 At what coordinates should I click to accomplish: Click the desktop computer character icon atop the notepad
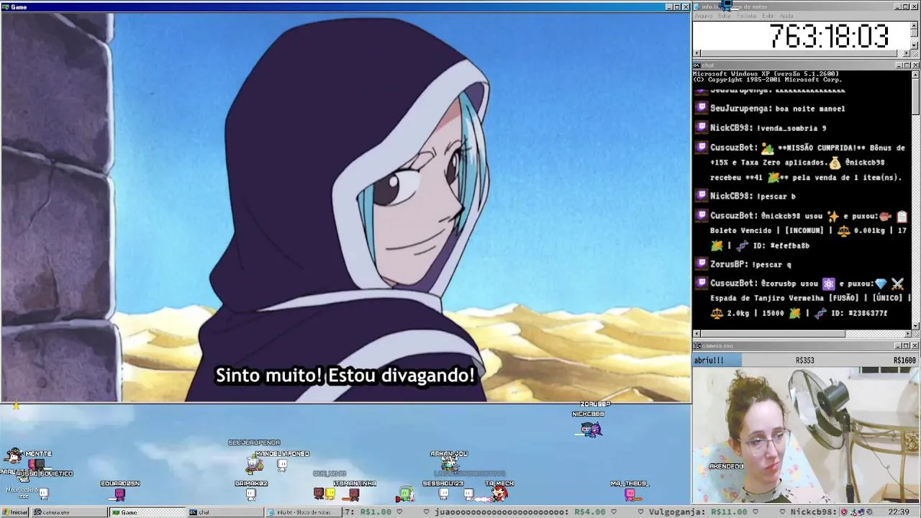point(725,6)
